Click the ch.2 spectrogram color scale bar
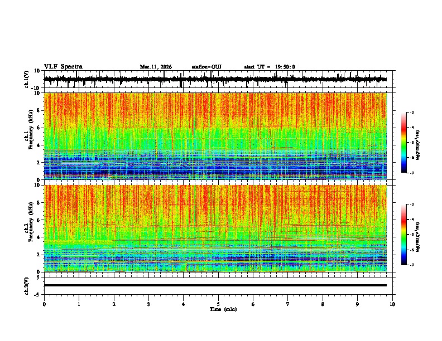The image size is (442, 341). pos(403,235)
